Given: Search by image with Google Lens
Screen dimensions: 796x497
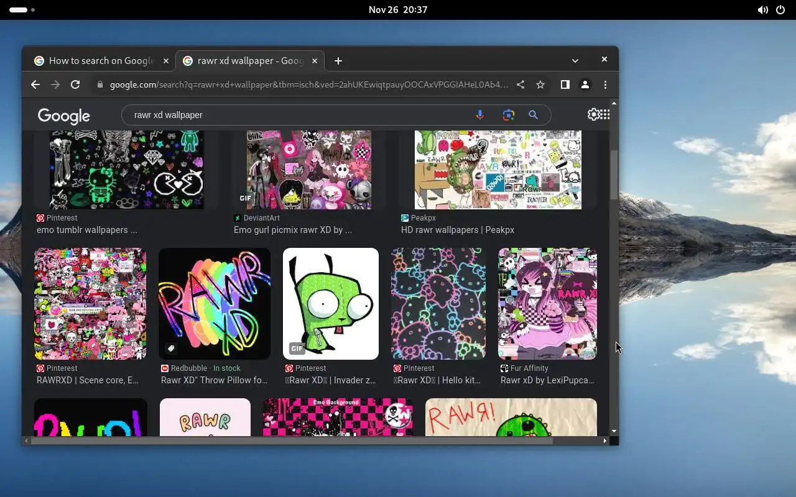Looking at the screenshot, I should (x=508, y=115).
